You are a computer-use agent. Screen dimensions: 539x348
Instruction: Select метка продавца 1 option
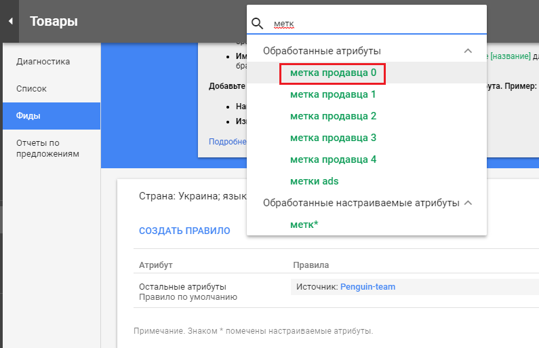tap(332, 94)
